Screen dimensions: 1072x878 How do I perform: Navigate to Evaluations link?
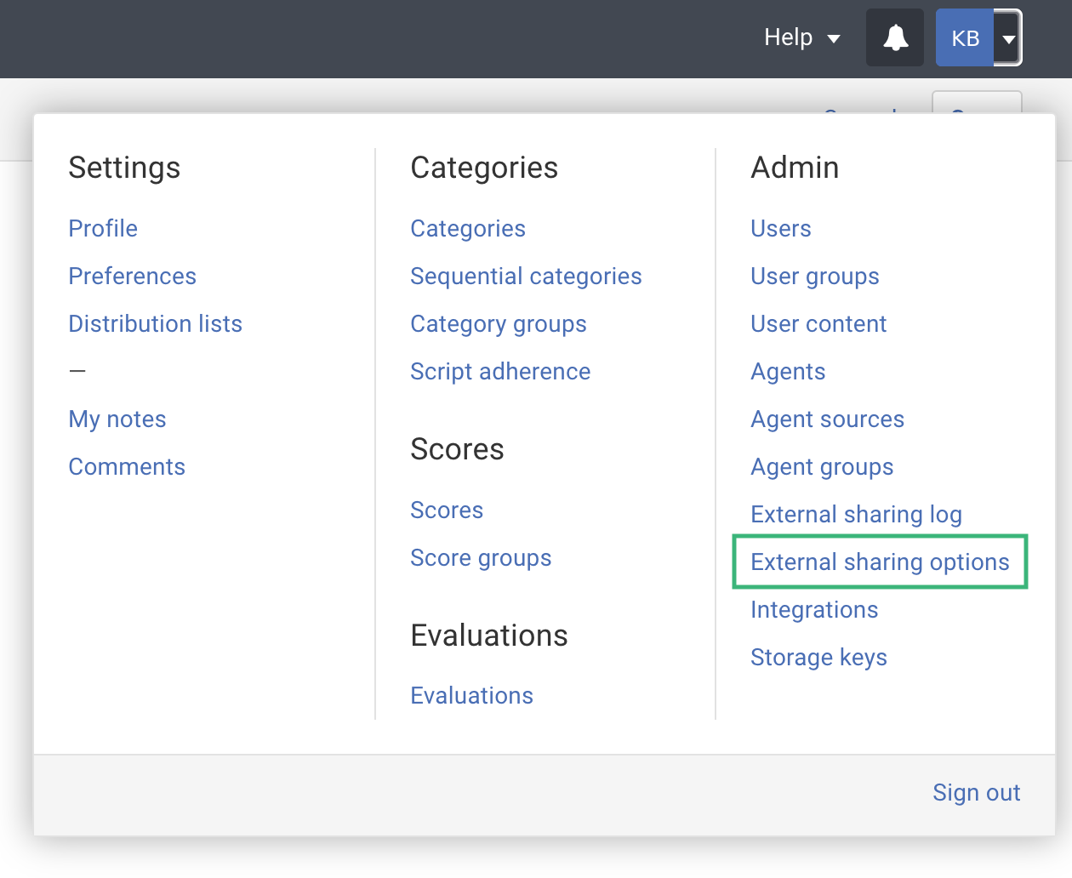[x=471, y=696]
